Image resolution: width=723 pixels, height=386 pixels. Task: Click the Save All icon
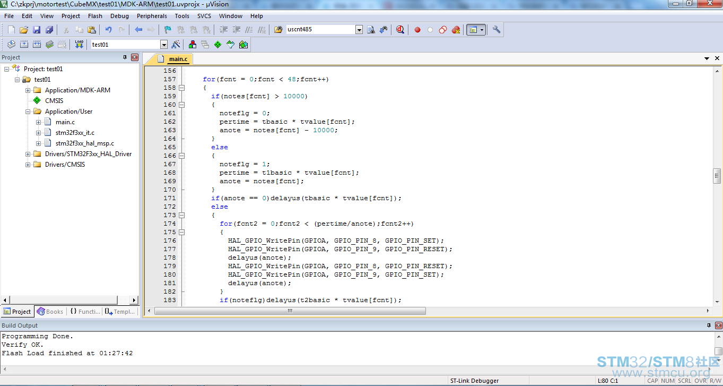(49, 30)
